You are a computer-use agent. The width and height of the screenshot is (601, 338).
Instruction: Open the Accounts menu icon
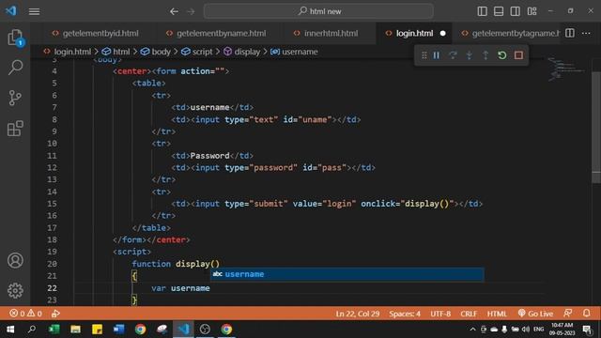15,261
